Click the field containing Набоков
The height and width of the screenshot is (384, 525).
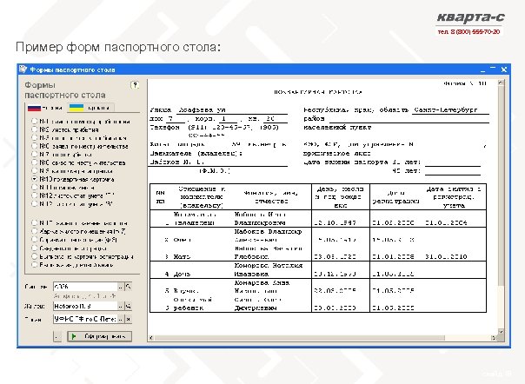pos(85,306)
